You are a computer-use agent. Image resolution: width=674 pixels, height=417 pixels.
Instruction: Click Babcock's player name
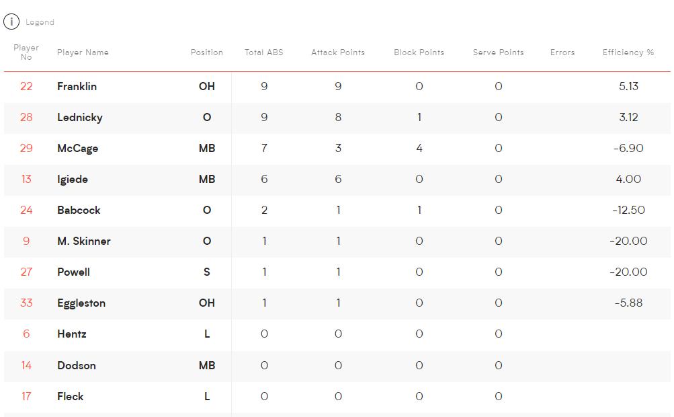(79, 211)
